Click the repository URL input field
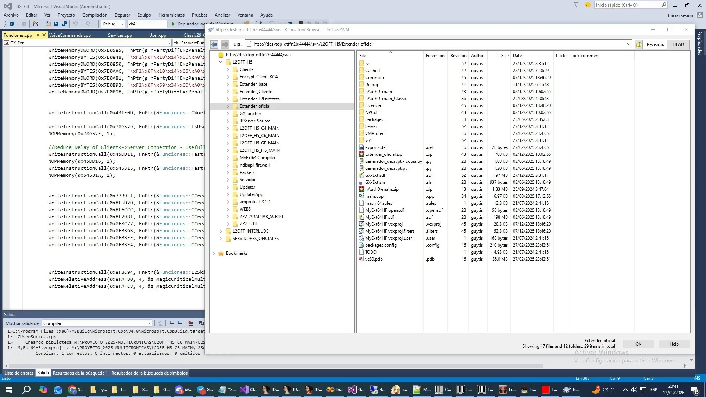The width and height of the screenshot is (706, 397). pyautogui.click(x=438, y=44)
